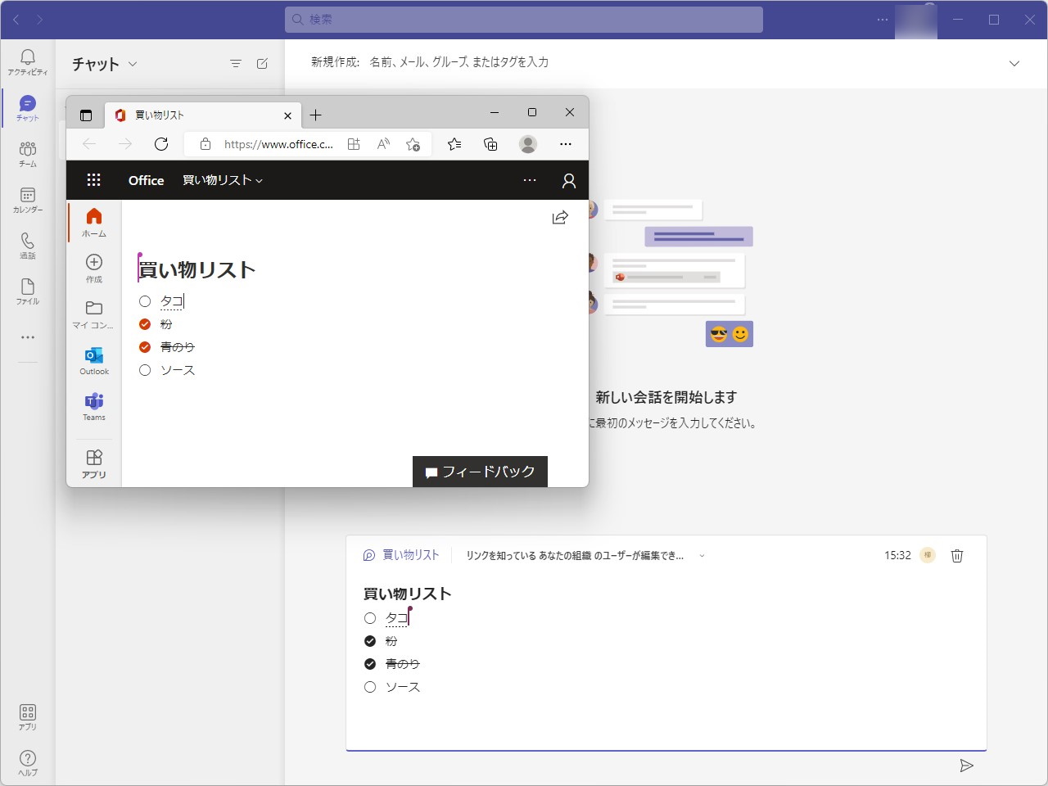Uncheck the completed 粉 item
Image resolution: width=1048 pixels, height=786 pixels.
(x=145, y=324)
